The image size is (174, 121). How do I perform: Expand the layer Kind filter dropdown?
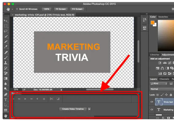click(158, 84)
